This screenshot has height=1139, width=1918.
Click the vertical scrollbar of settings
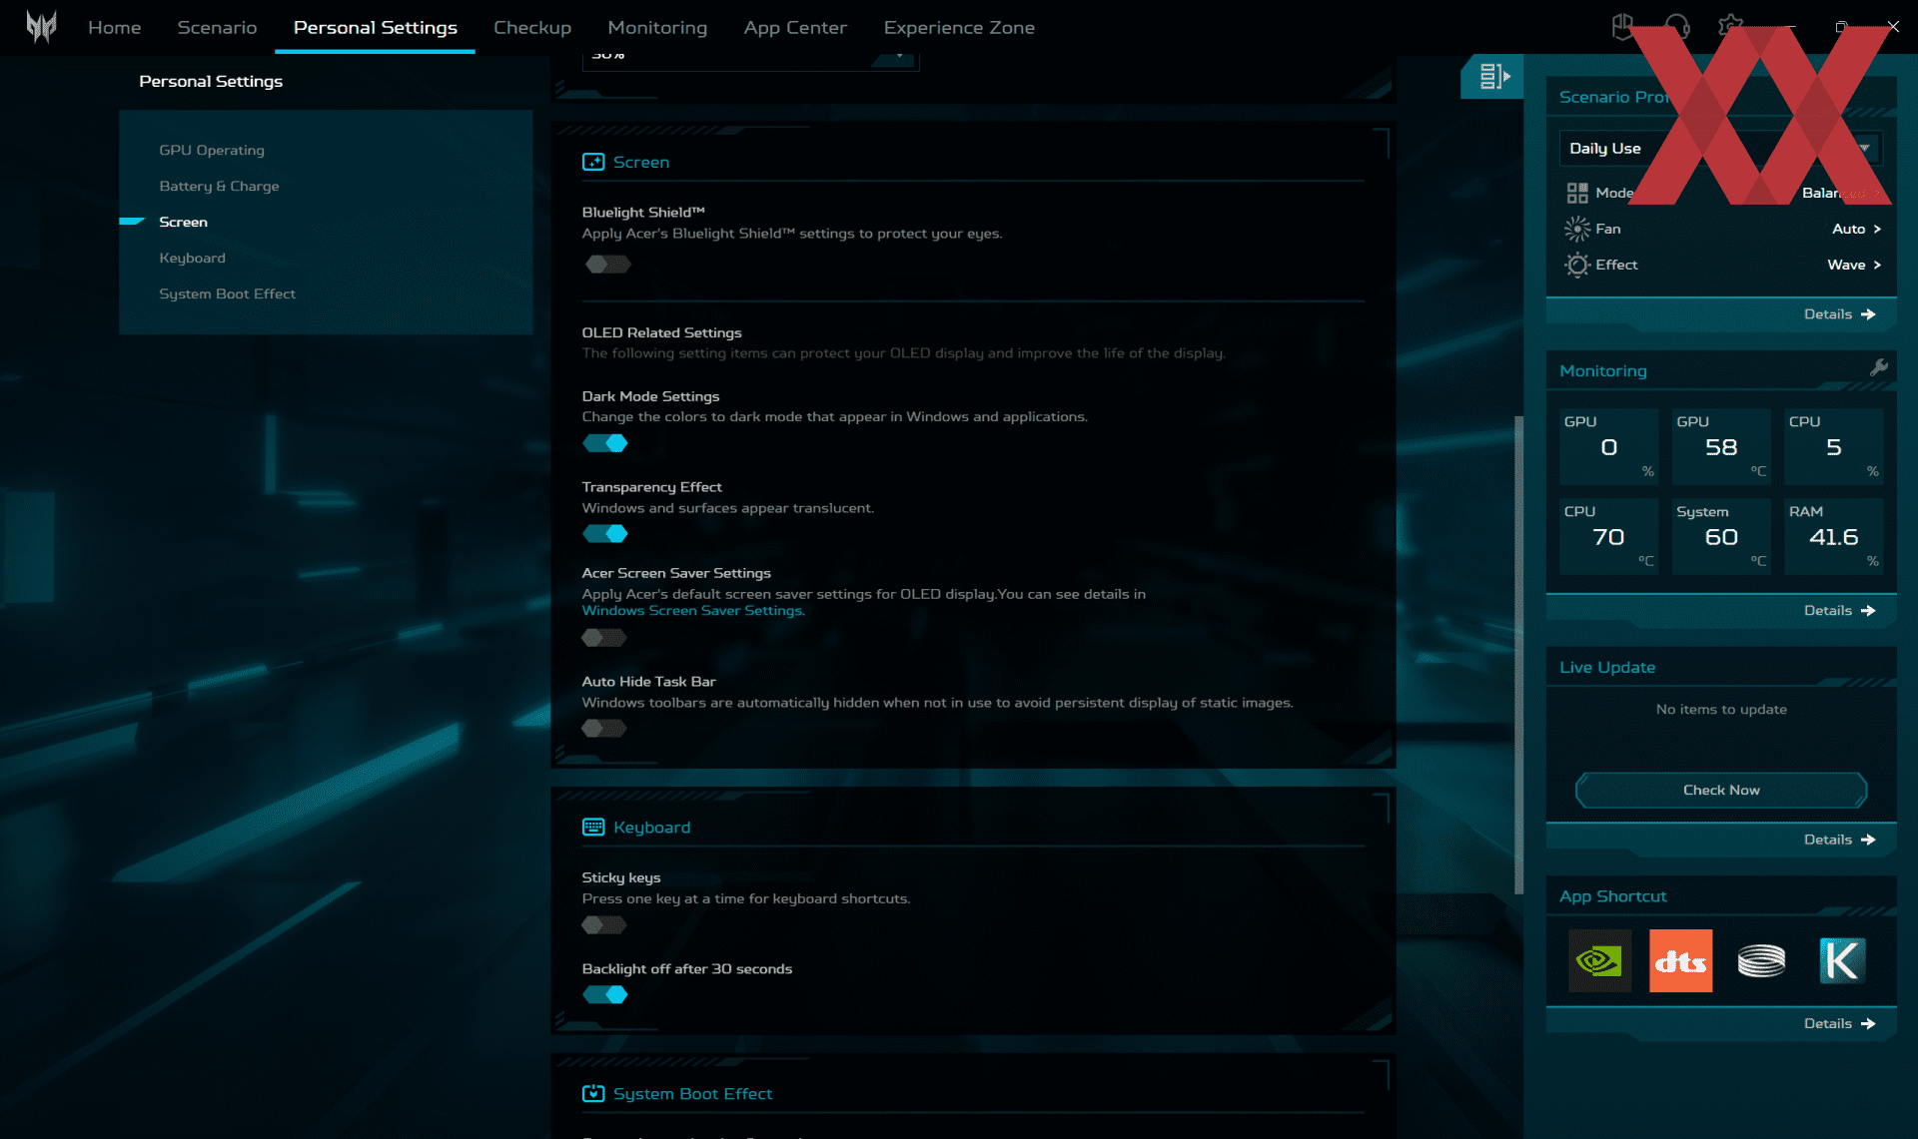point(1518,654)
